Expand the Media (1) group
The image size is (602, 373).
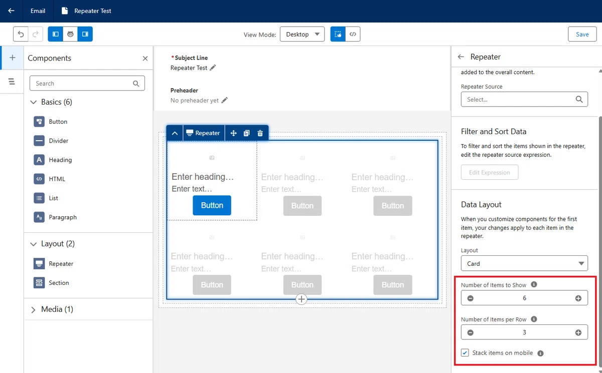(34, 309)
